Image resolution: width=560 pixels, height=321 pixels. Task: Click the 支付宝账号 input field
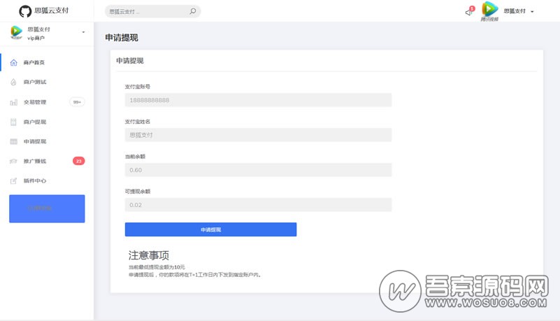click(258, 100)
